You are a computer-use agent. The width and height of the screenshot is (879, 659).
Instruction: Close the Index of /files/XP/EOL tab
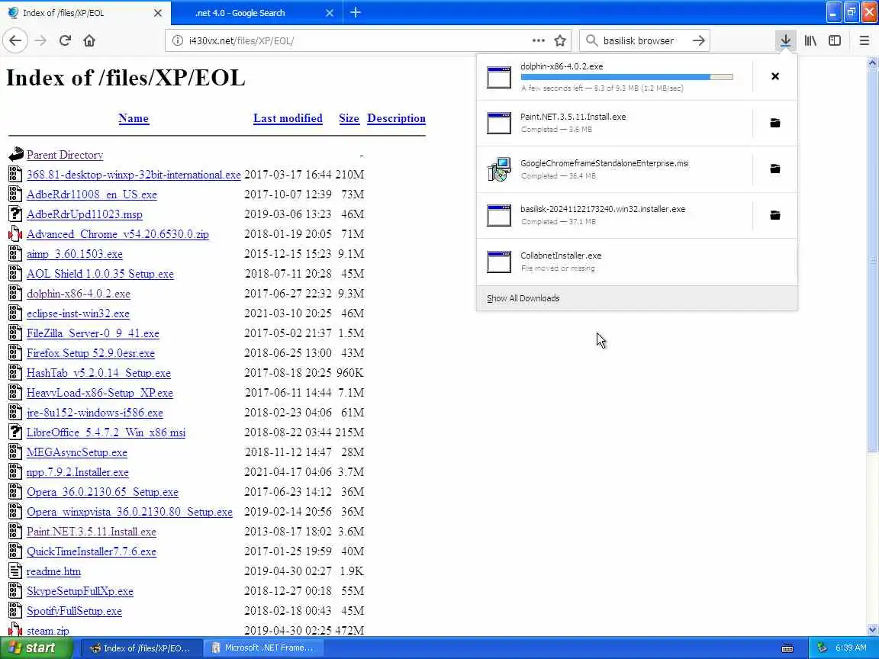click(x=158, y=13)
